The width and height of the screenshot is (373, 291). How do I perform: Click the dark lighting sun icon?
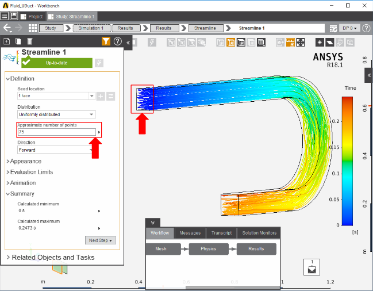pyautogui.click(x=320, y=43)
